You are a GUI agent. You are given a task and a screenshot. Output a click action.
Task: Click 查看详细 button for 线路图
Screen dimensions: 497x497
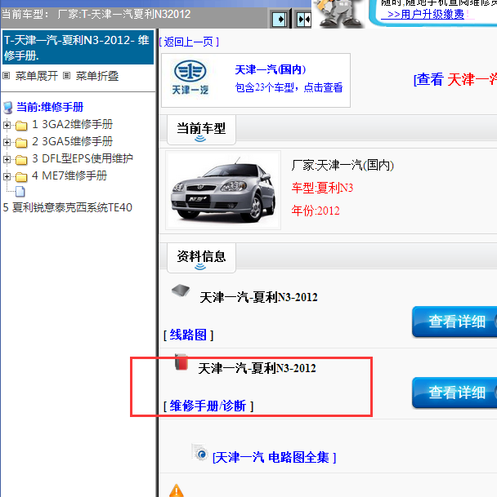(454, 322)
